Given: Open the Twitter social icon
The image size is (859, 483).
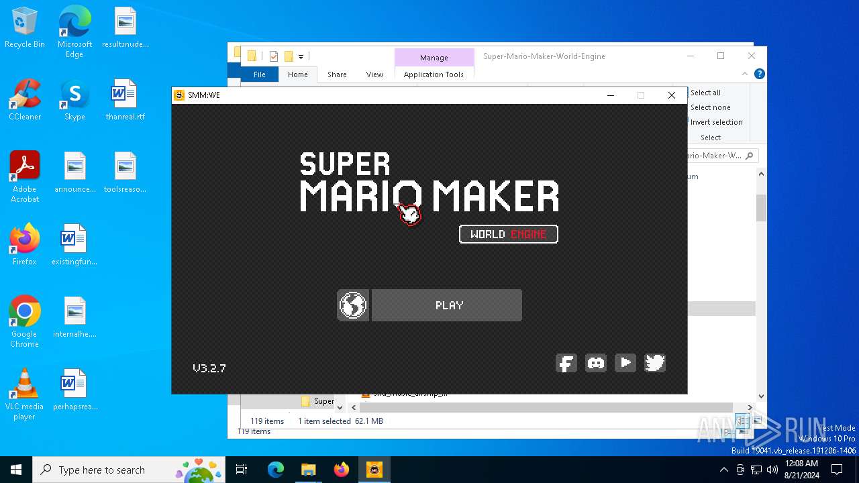Looking at the screenshot, I should 655,363.
